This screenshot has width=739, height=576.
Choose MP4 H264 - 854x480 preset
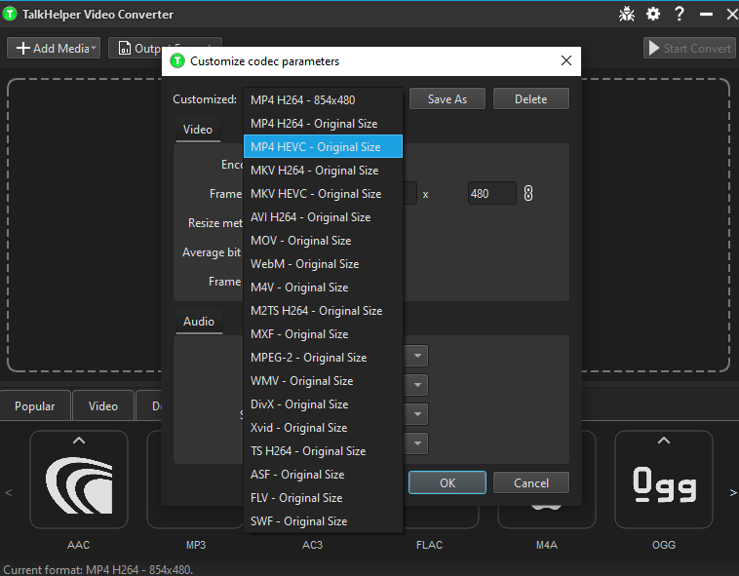pos(323,99)
